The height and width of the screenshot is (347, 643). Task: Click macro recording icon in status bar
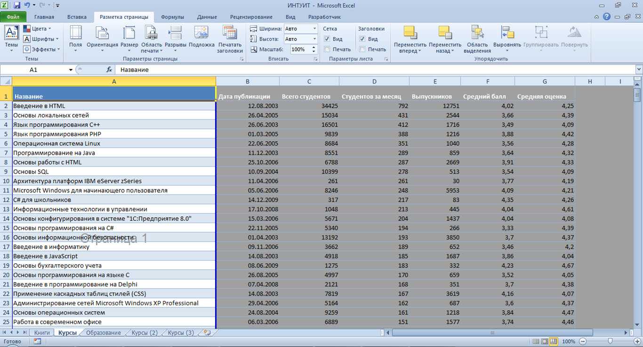tap(37, 341)
